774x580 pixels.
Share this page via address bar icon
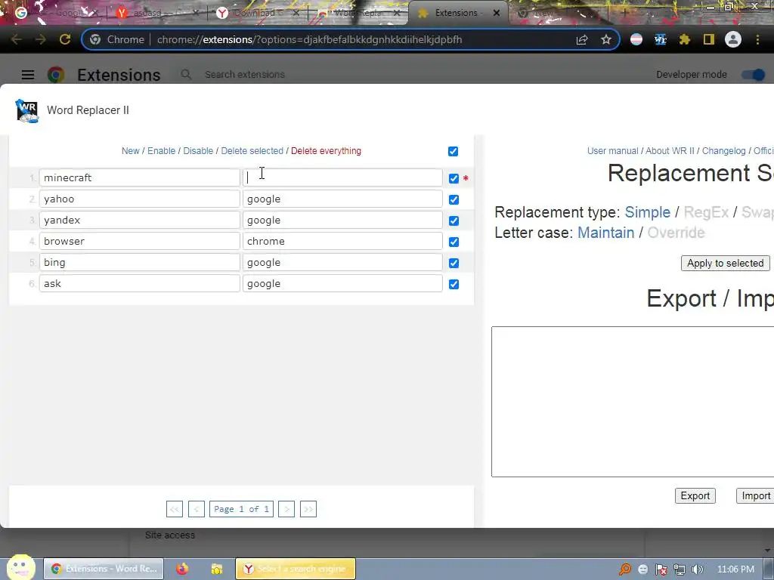tap(582, 39)
